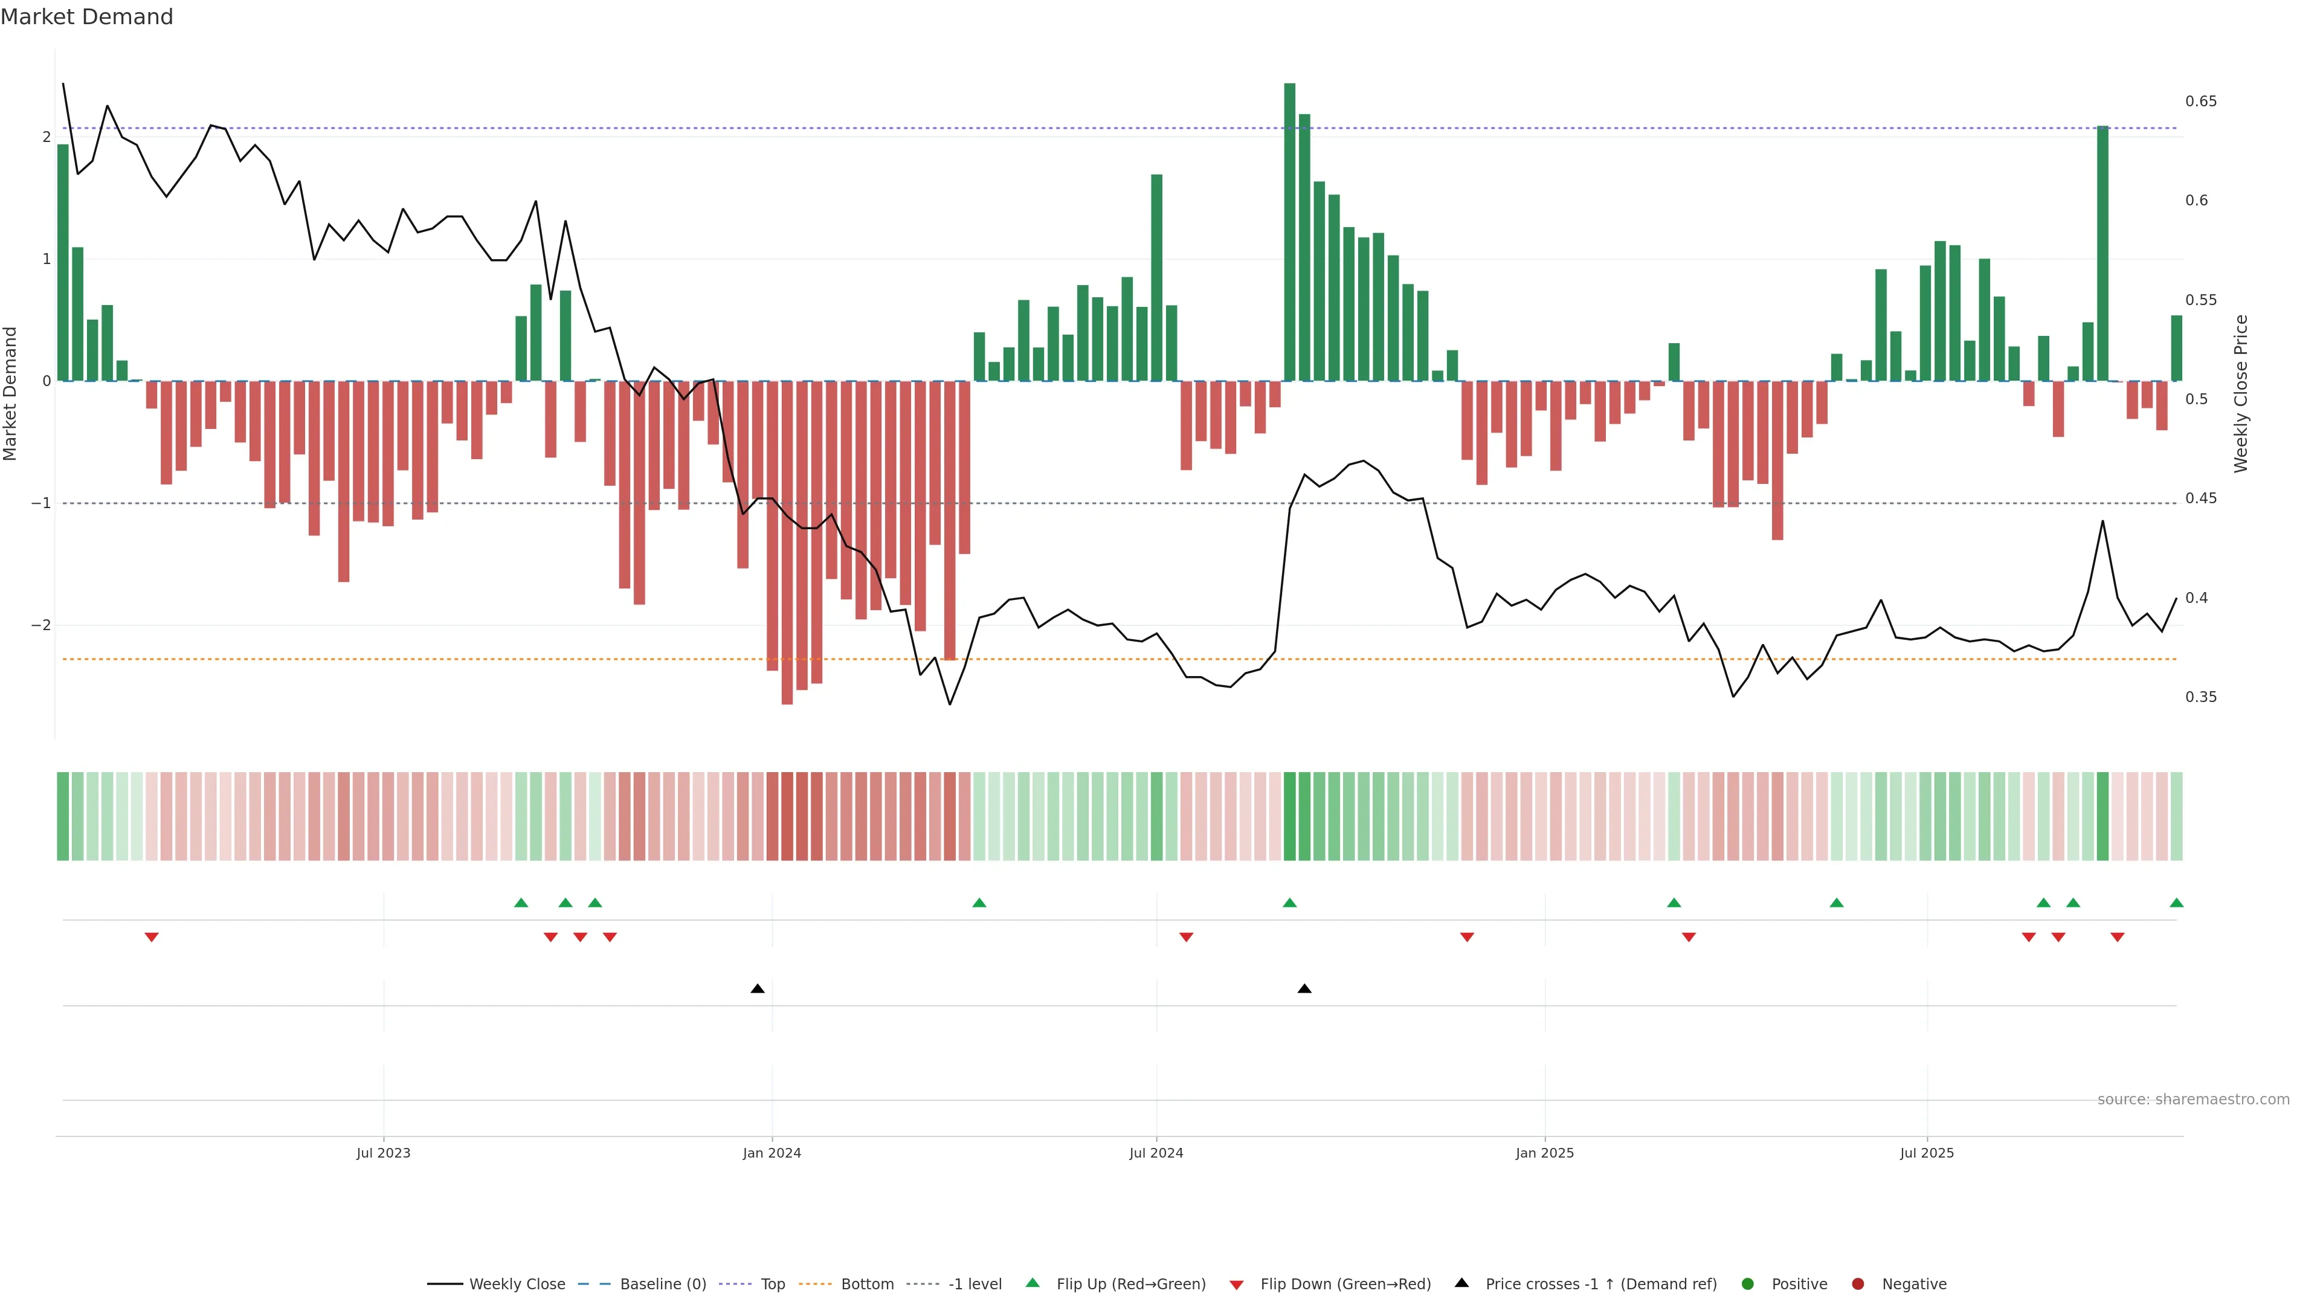Click the Weekly Close black line legend icon
The width and height of the screenshot is (2320, 1305).
445,1283
